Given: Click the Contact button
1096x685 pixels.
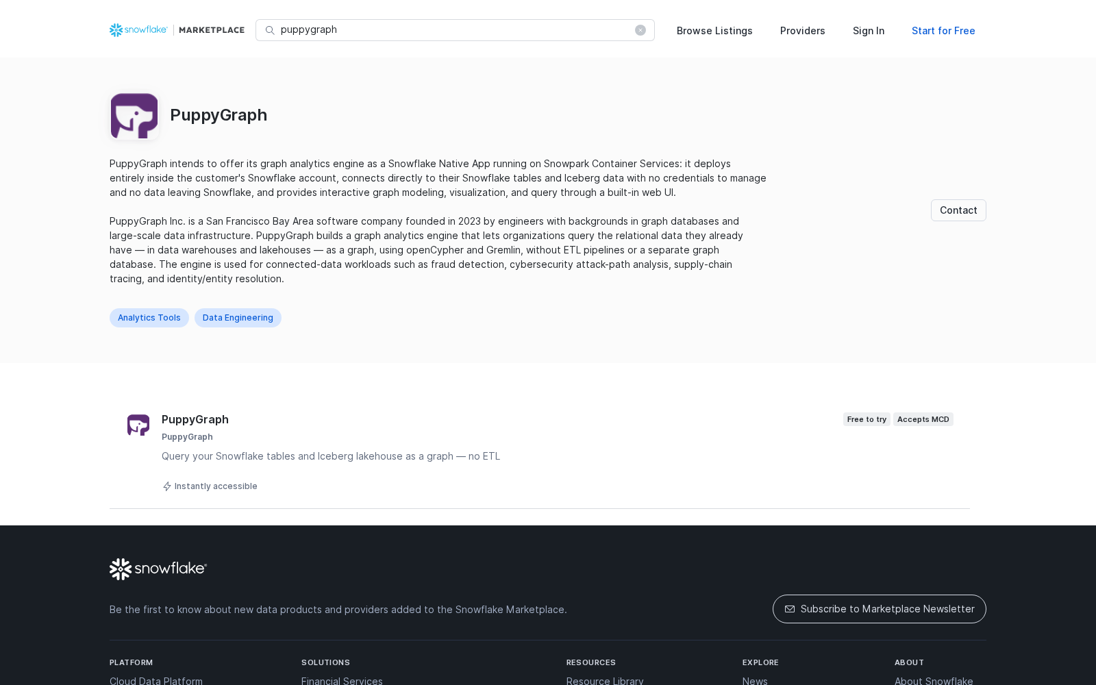Looking at the screenshot, I should [958, 210].
